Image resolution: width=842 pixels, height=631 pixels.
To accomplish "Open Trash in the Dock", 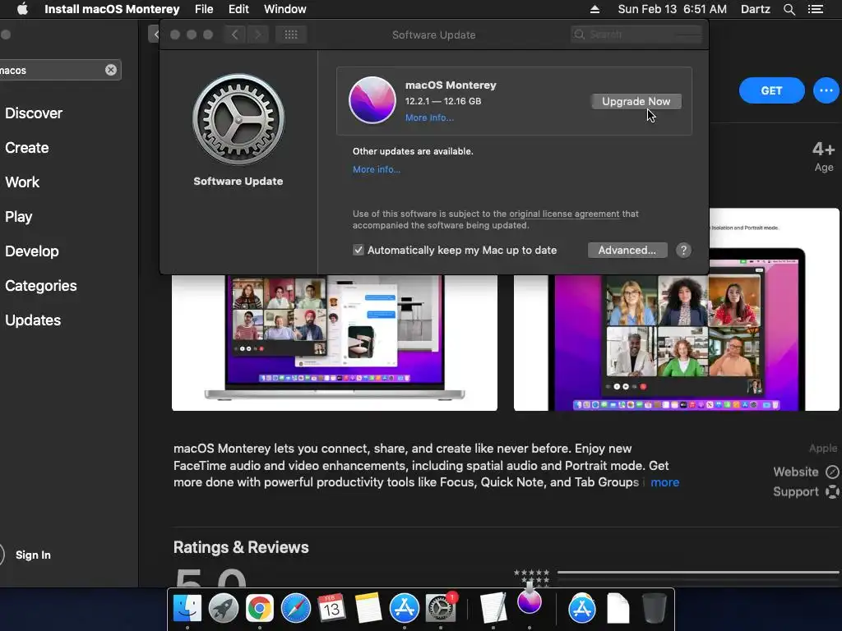I will pos(654,609).
